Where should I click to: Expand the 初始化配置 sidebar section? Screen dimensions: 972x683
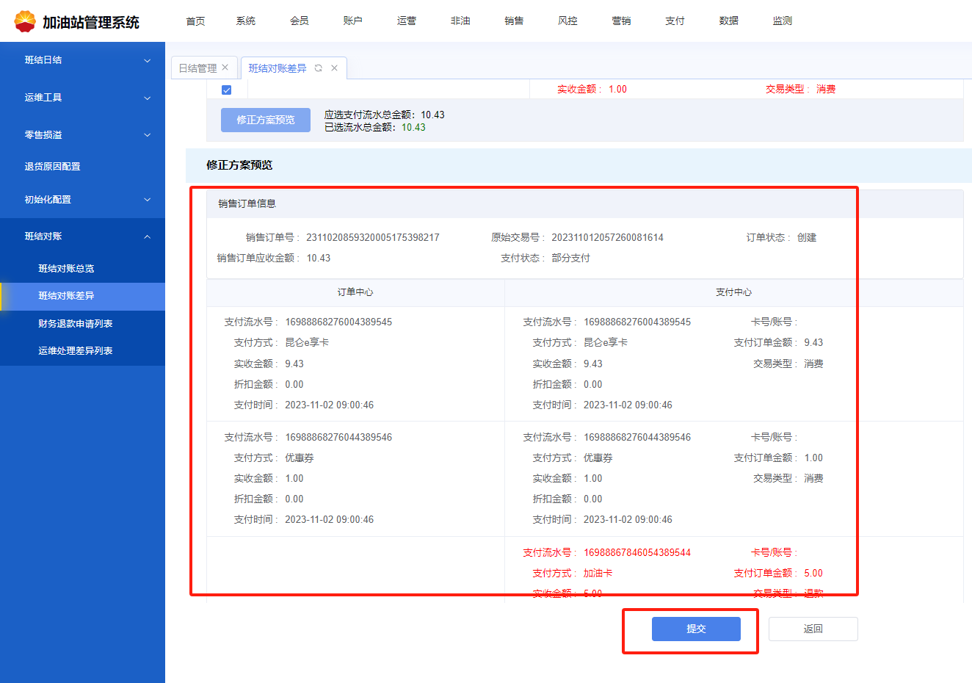(x=82, y=200)
